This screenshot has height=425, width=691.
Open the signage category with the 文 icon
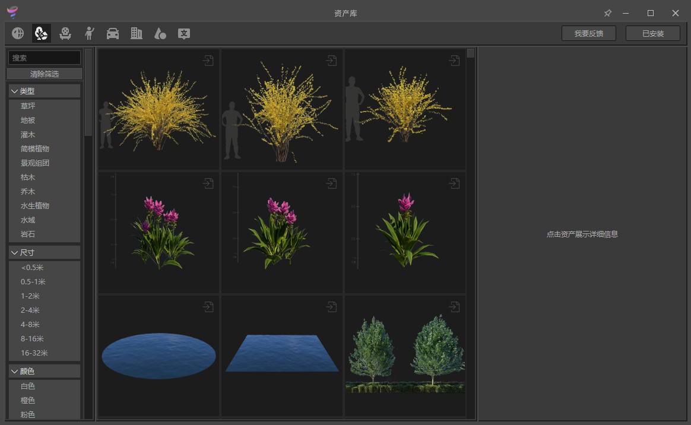184,33
